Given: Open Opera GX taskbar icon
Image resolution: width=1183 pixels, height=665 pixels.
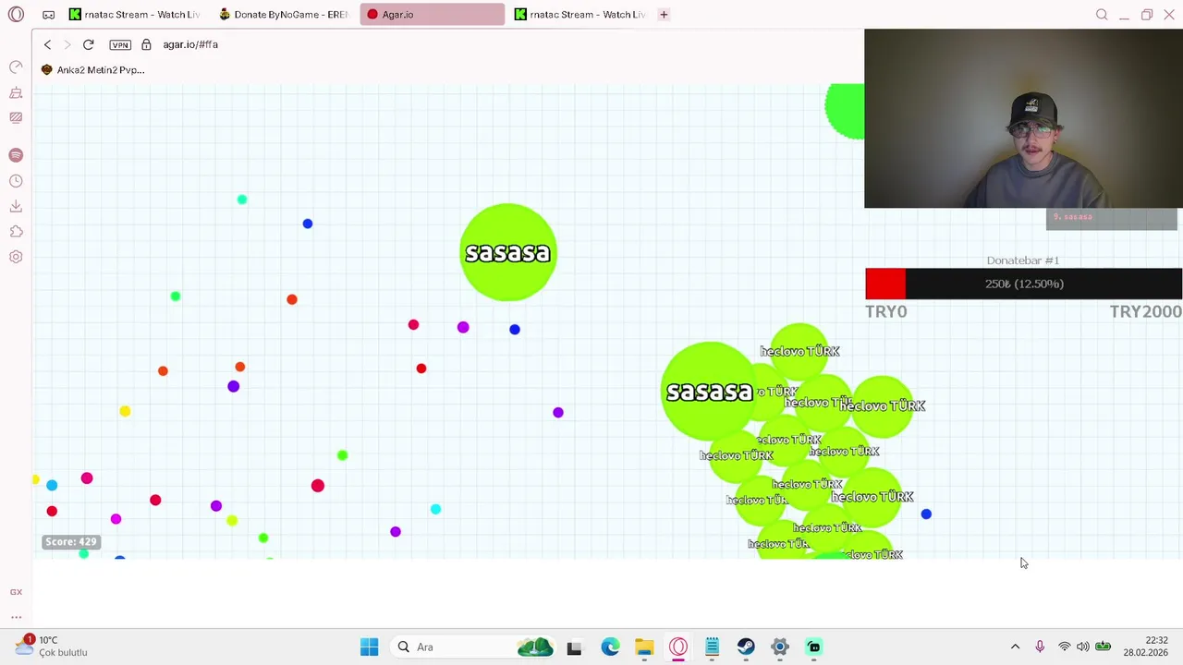Looking at the screenshot, I should click(x=678, y=647).
